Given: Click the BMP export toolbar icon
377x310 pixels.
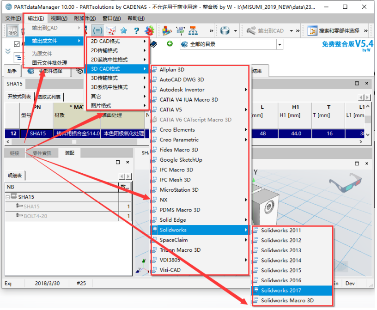Looking at the screenshot, I should (13, 31).
